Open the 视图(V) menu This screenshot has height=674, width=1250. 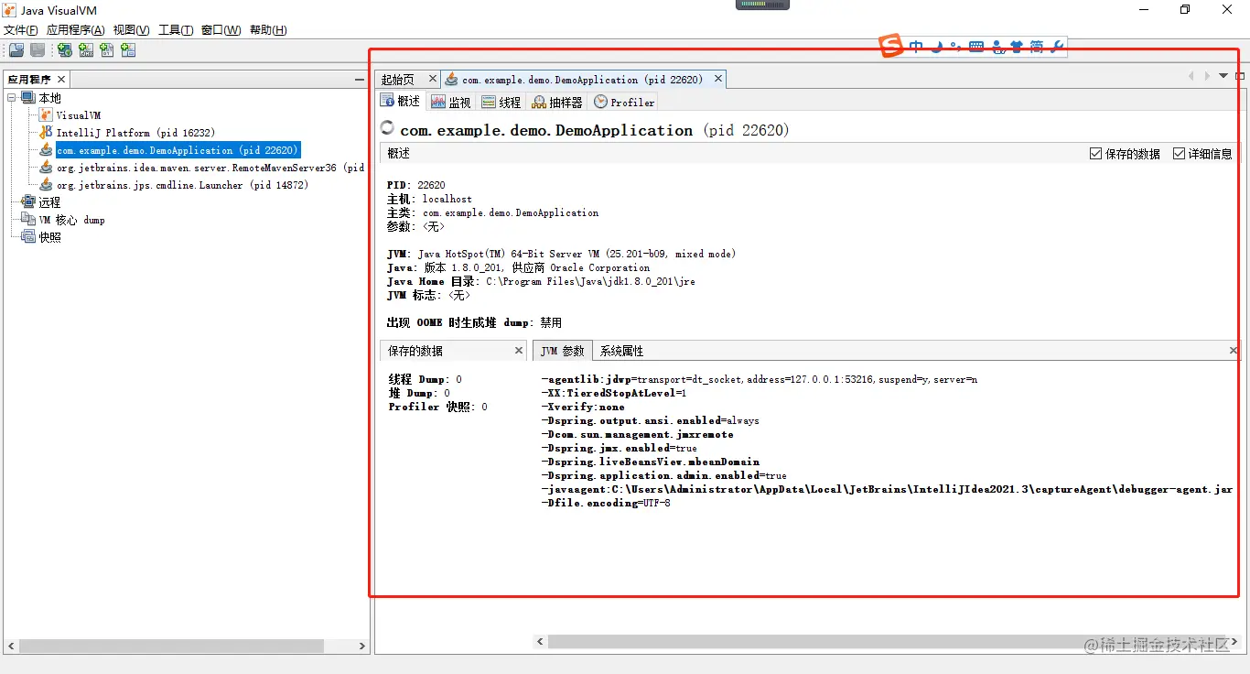click(x=131, y=30)
